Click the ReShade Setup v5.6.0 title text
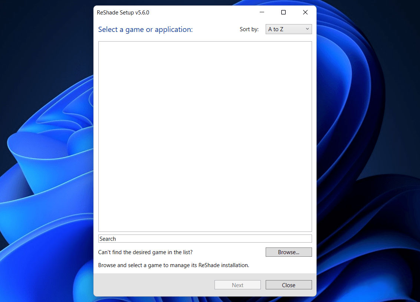This screenshot has width=420, height=302. click(123, 12)
